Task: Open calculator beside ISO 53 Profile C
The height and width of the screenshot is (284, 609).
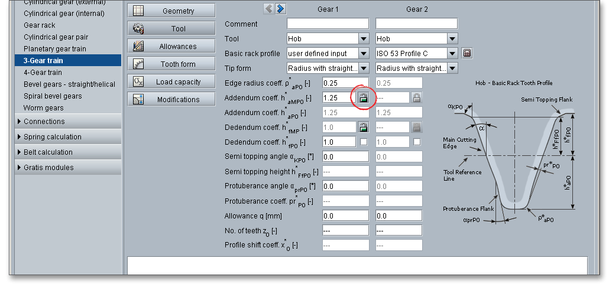Action: [467, 53]
